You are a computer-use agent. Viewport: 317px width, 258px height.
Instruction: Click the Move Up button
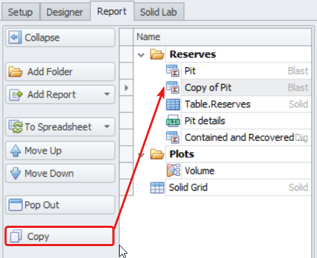pos(60,151)
